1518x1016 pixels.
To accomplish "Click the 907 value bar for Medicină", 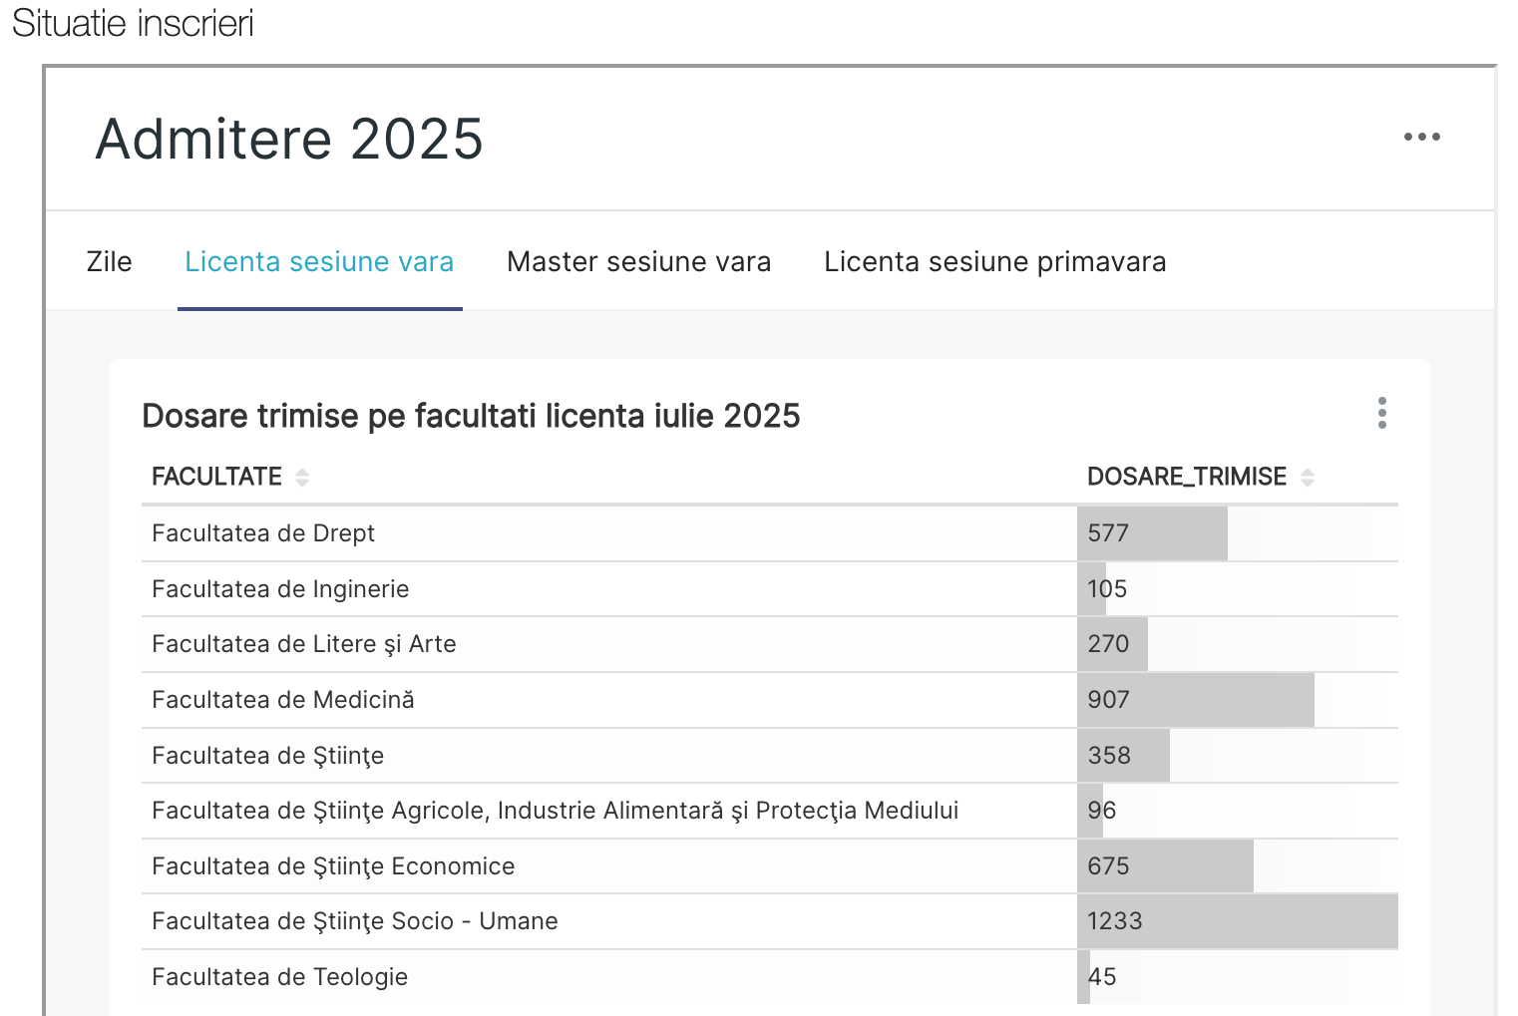I will [1195, 700].
